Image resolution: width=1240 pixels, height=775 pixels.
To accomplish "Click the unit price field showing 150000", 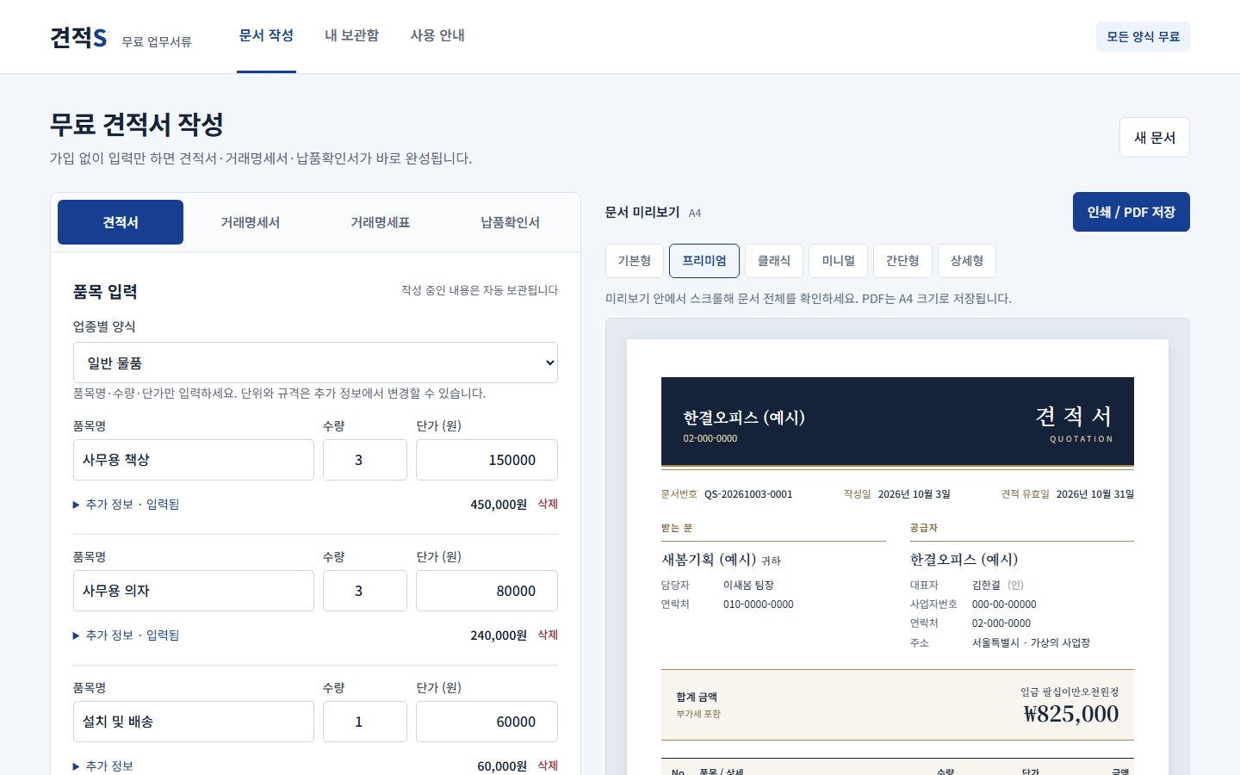I will click(487, 460).
